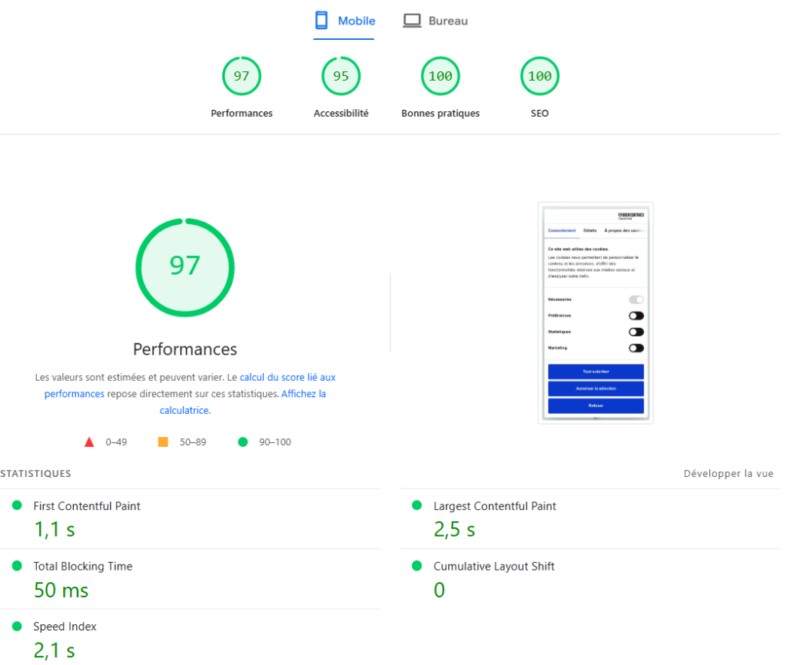787x665 pixels.
Task: Expand the First Contentful Paint metric
Action: (87, 506)
